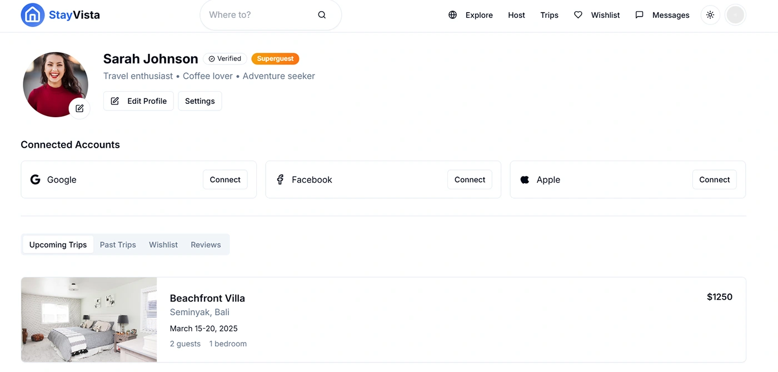Screen dimensions: 778x372
Task: Click the Google logo icon
Action: tap(36, 179)
